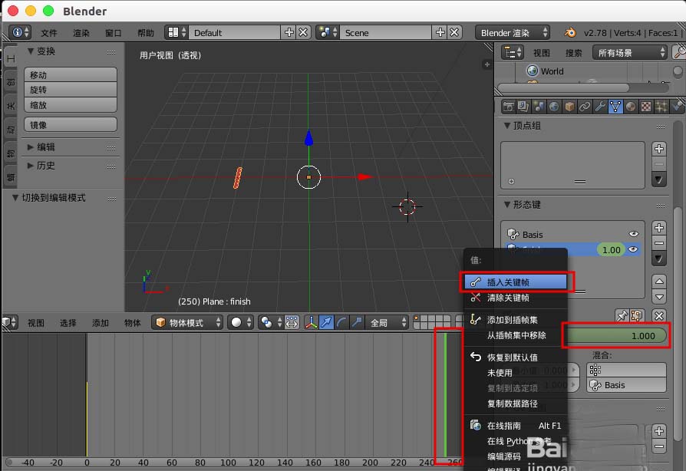
Task: Delete the Default screen layout
Action: click(x=303, y=32)
